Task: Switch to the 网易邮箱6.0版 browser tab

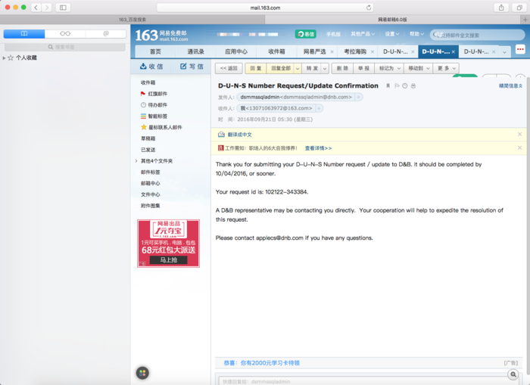Action: tap(392, 20)
